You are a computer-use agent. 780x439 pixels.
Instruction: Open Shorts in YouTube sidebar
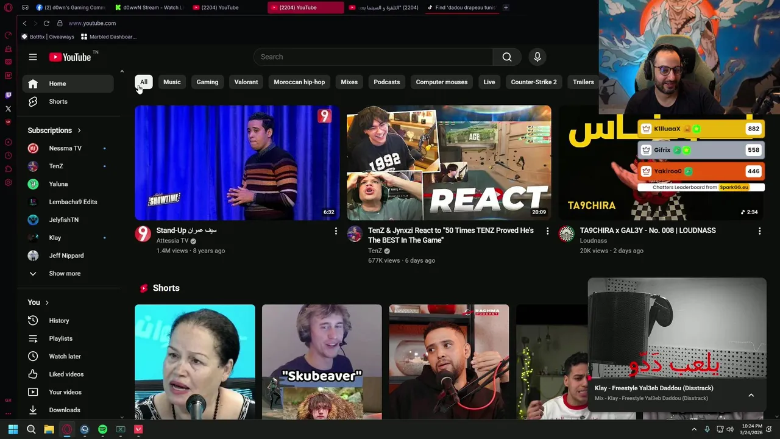tap(68, 101)
